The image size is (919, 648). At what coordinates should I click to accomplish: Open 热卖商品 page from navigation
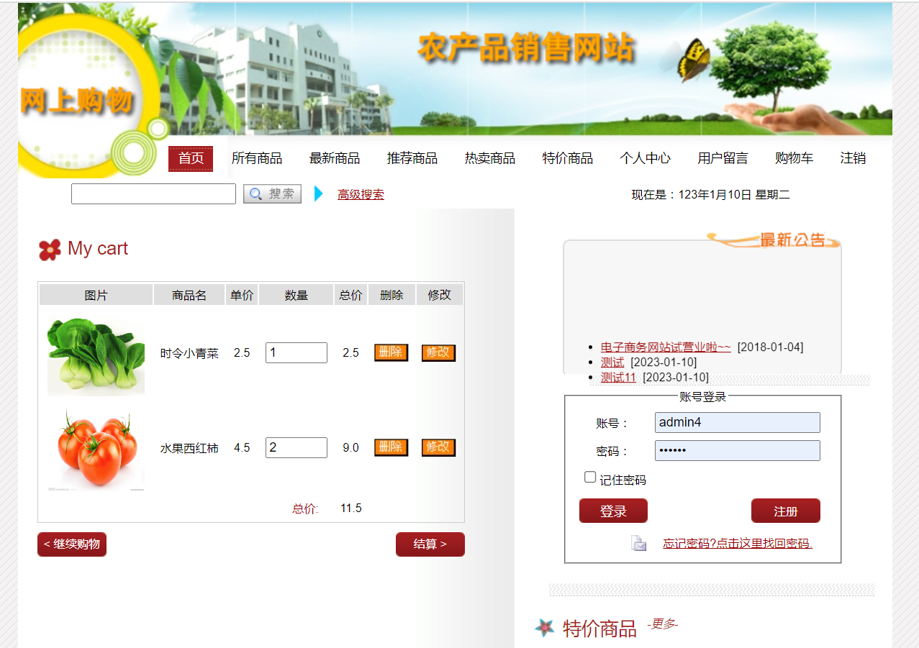pyautogui.click(x=490, y=158)
